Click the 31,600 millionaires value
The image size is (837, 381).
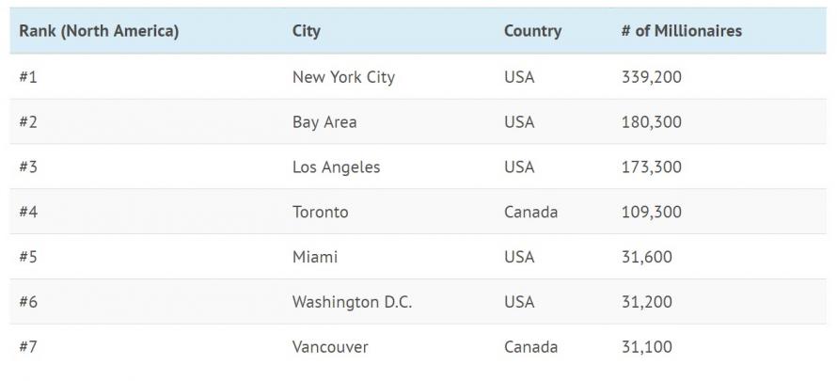point(647,257)
